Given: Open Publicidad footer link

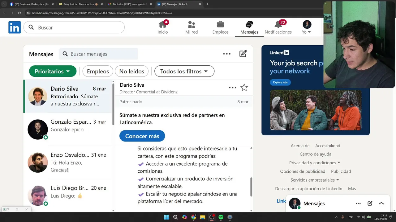Looking at the screenshot, I should pyautogui.click(x=341, y=171).
